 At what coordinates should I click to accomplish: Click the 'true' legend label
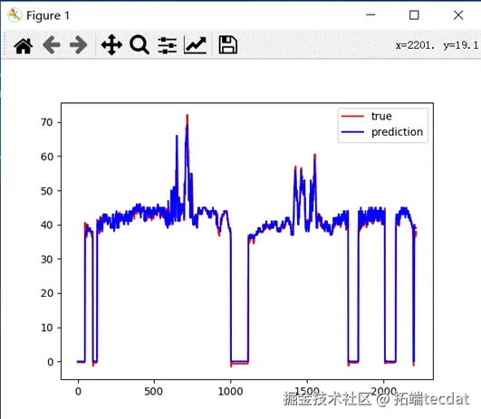pyautogui.click(x=381, y=116)
